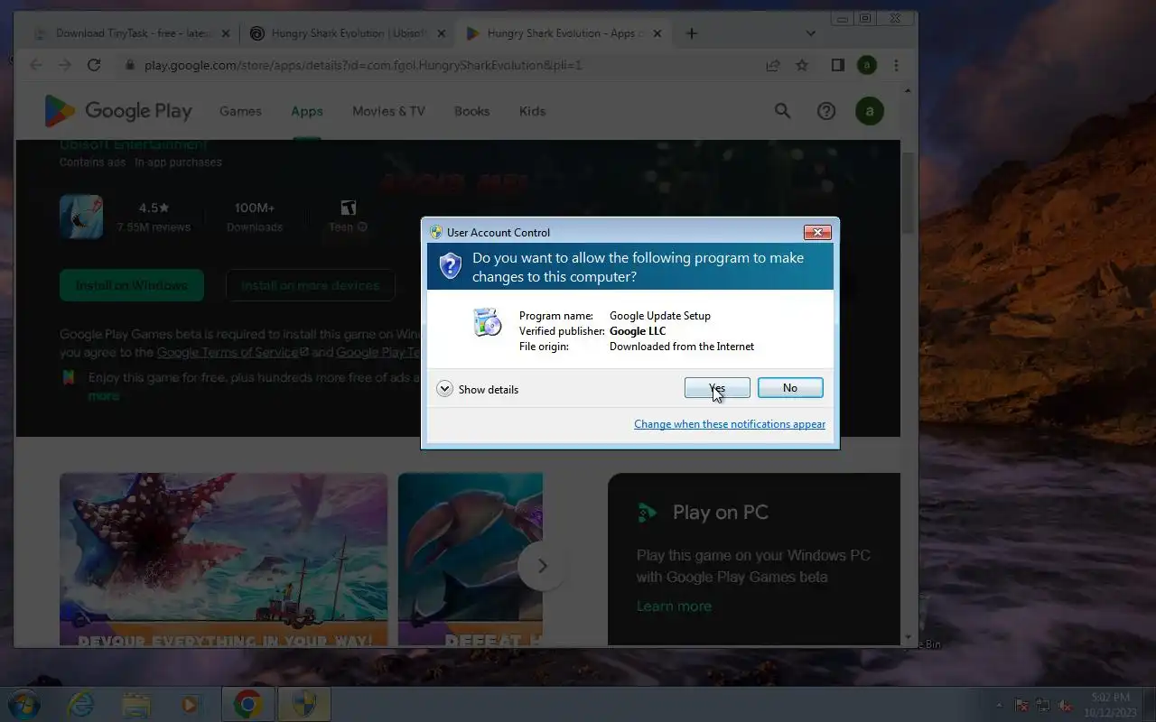
Task: Open Books in Google Play
Action: [471, 111]
